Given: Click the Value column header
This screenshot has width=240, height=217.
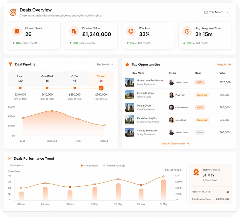Looking at the screenshot, I should pyautogui.click(x=222, y=73).
